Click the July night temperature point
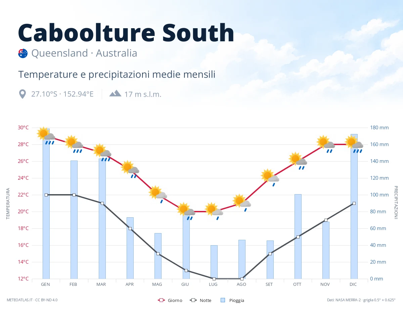The height and width of the screenshot is (309, 403). coord(214,279)
